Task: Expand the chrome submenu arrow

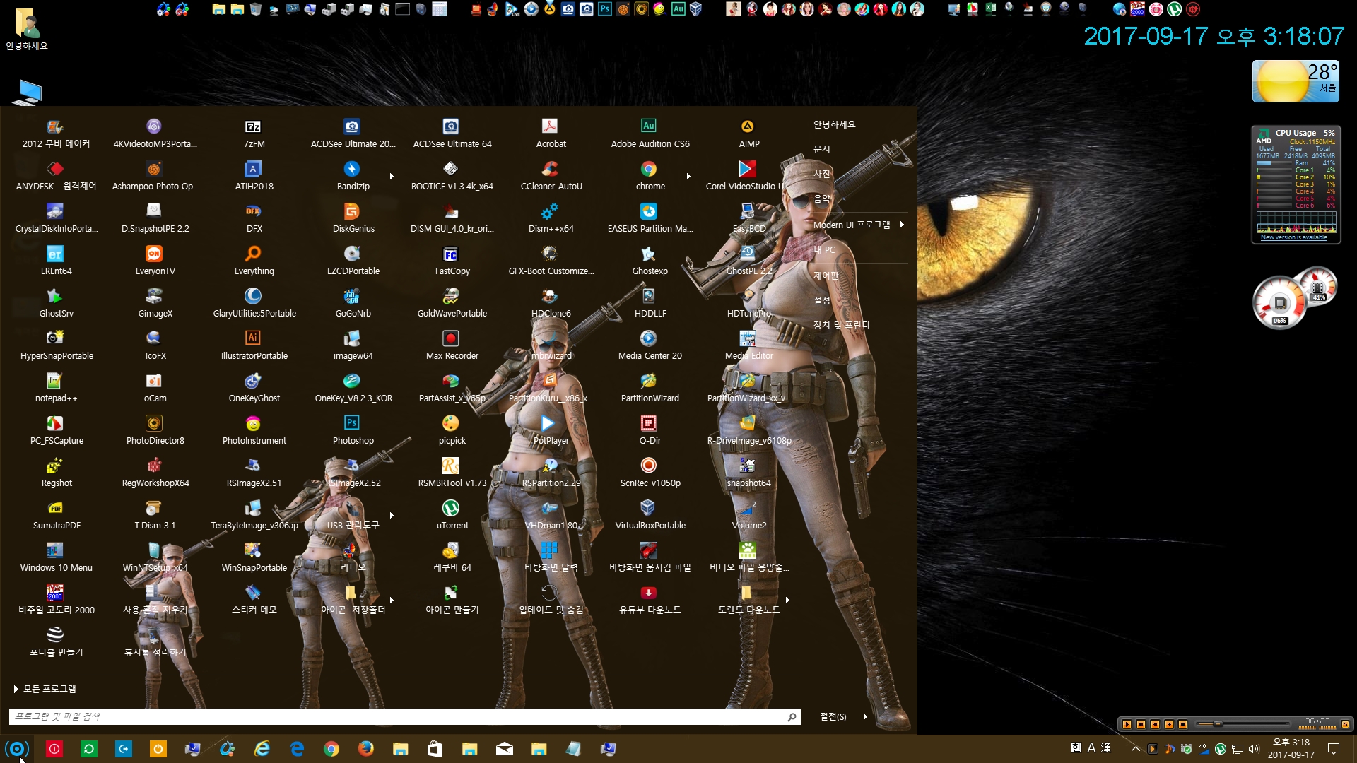Action: click(x=688, y=177)
